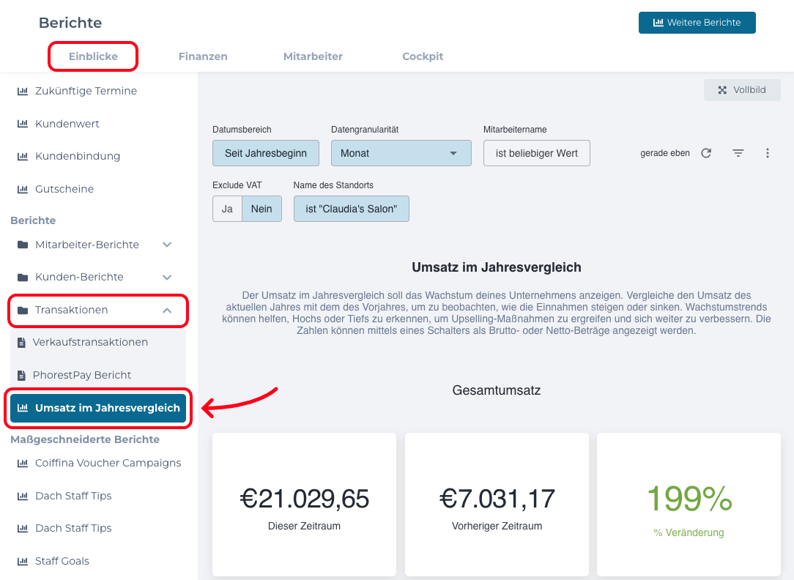The image size is (794, 580).
Task: Switch to the Finanzen tab
Action: (203, 56)
